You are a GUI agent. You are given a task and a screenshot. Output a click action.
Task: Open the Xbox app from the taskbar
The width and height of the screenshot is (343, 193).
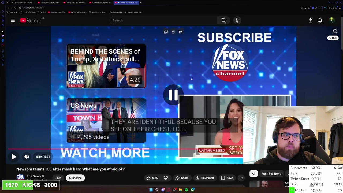tap(192, 190)
